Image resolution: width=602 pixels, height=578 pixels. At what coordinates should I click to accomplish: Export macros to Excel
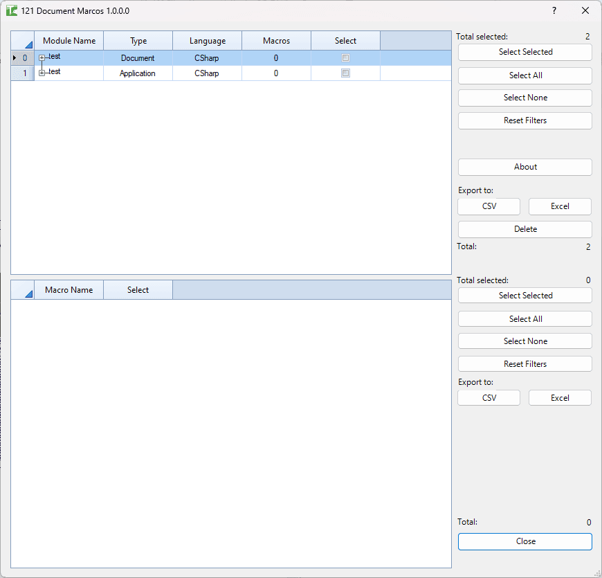560,398
